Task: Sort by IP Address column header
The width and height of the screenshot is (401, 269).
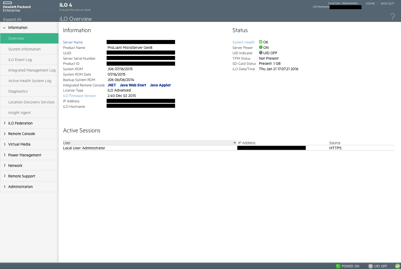Action: pyautogui.click(x=246, y=143)
